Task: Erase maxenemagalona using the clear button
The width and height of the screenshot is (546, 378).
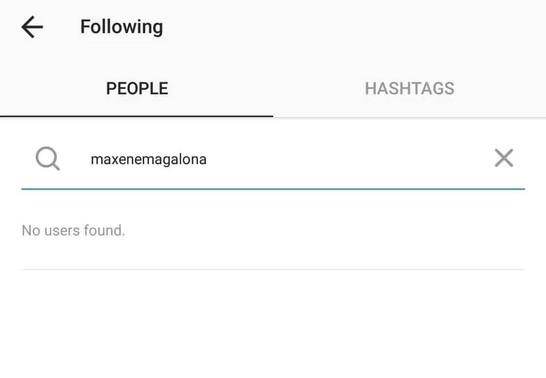Action: [x=504, y=159]
